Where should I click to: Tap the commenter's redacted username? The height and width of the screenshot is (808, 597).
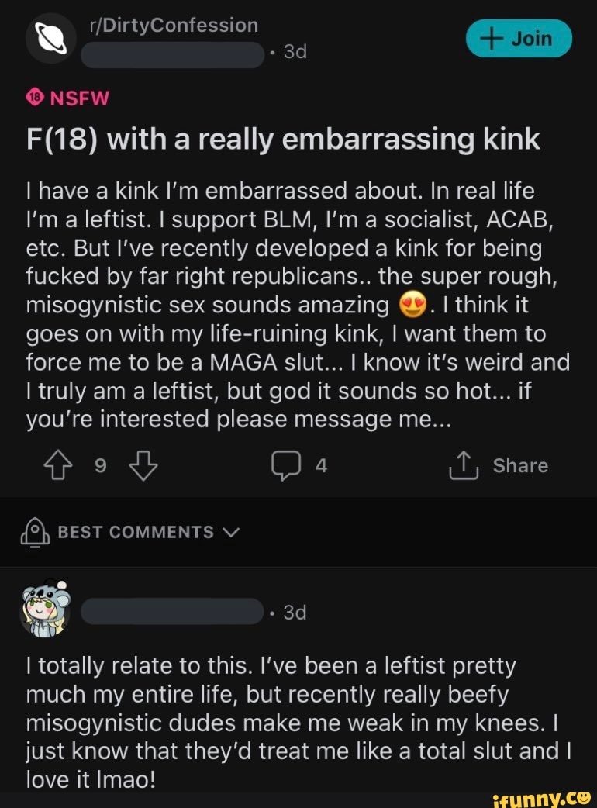[x=172, y=612]
